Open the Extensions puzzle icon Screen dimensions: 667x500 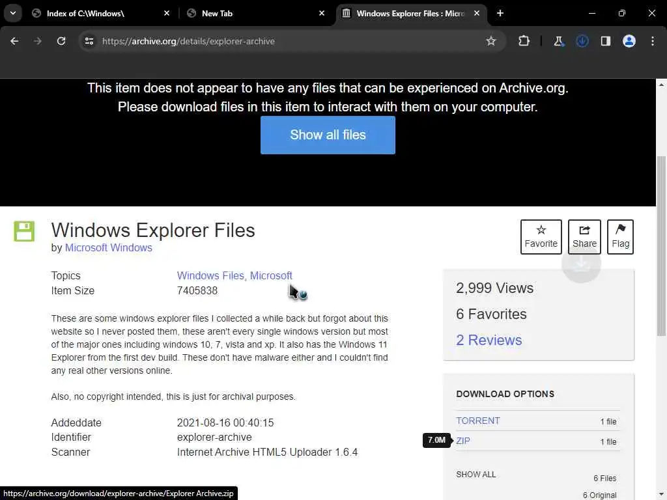(524, 41)
